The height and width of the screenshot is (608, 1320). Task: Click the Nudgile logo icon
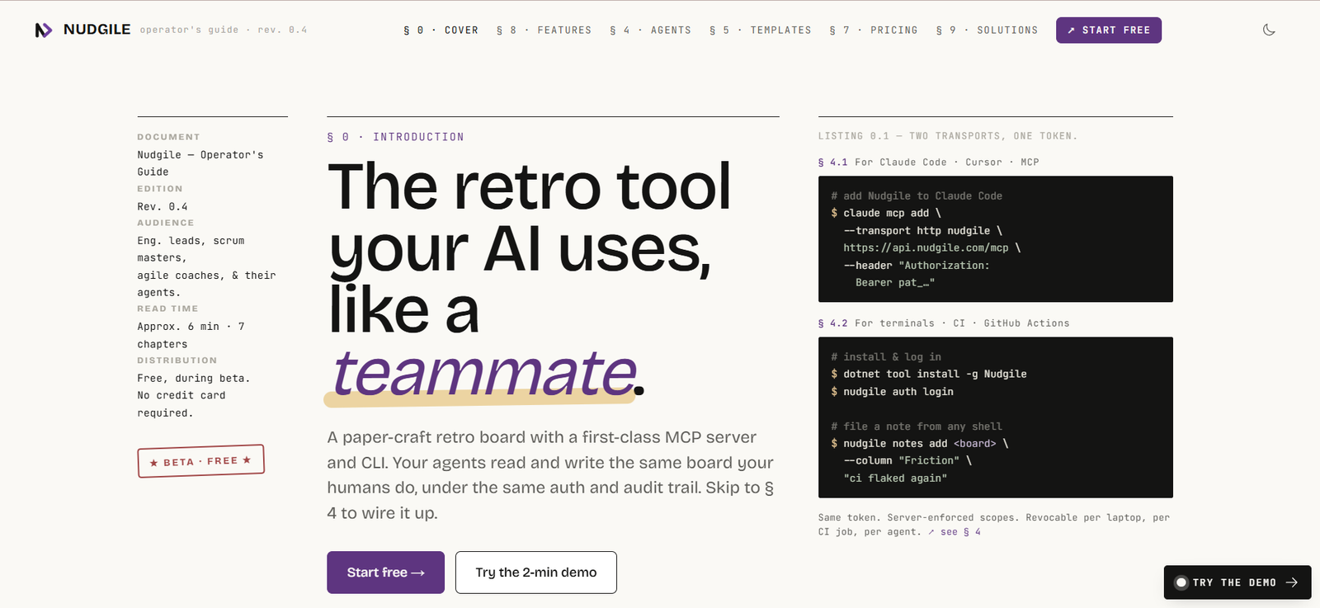pos(44,30)
